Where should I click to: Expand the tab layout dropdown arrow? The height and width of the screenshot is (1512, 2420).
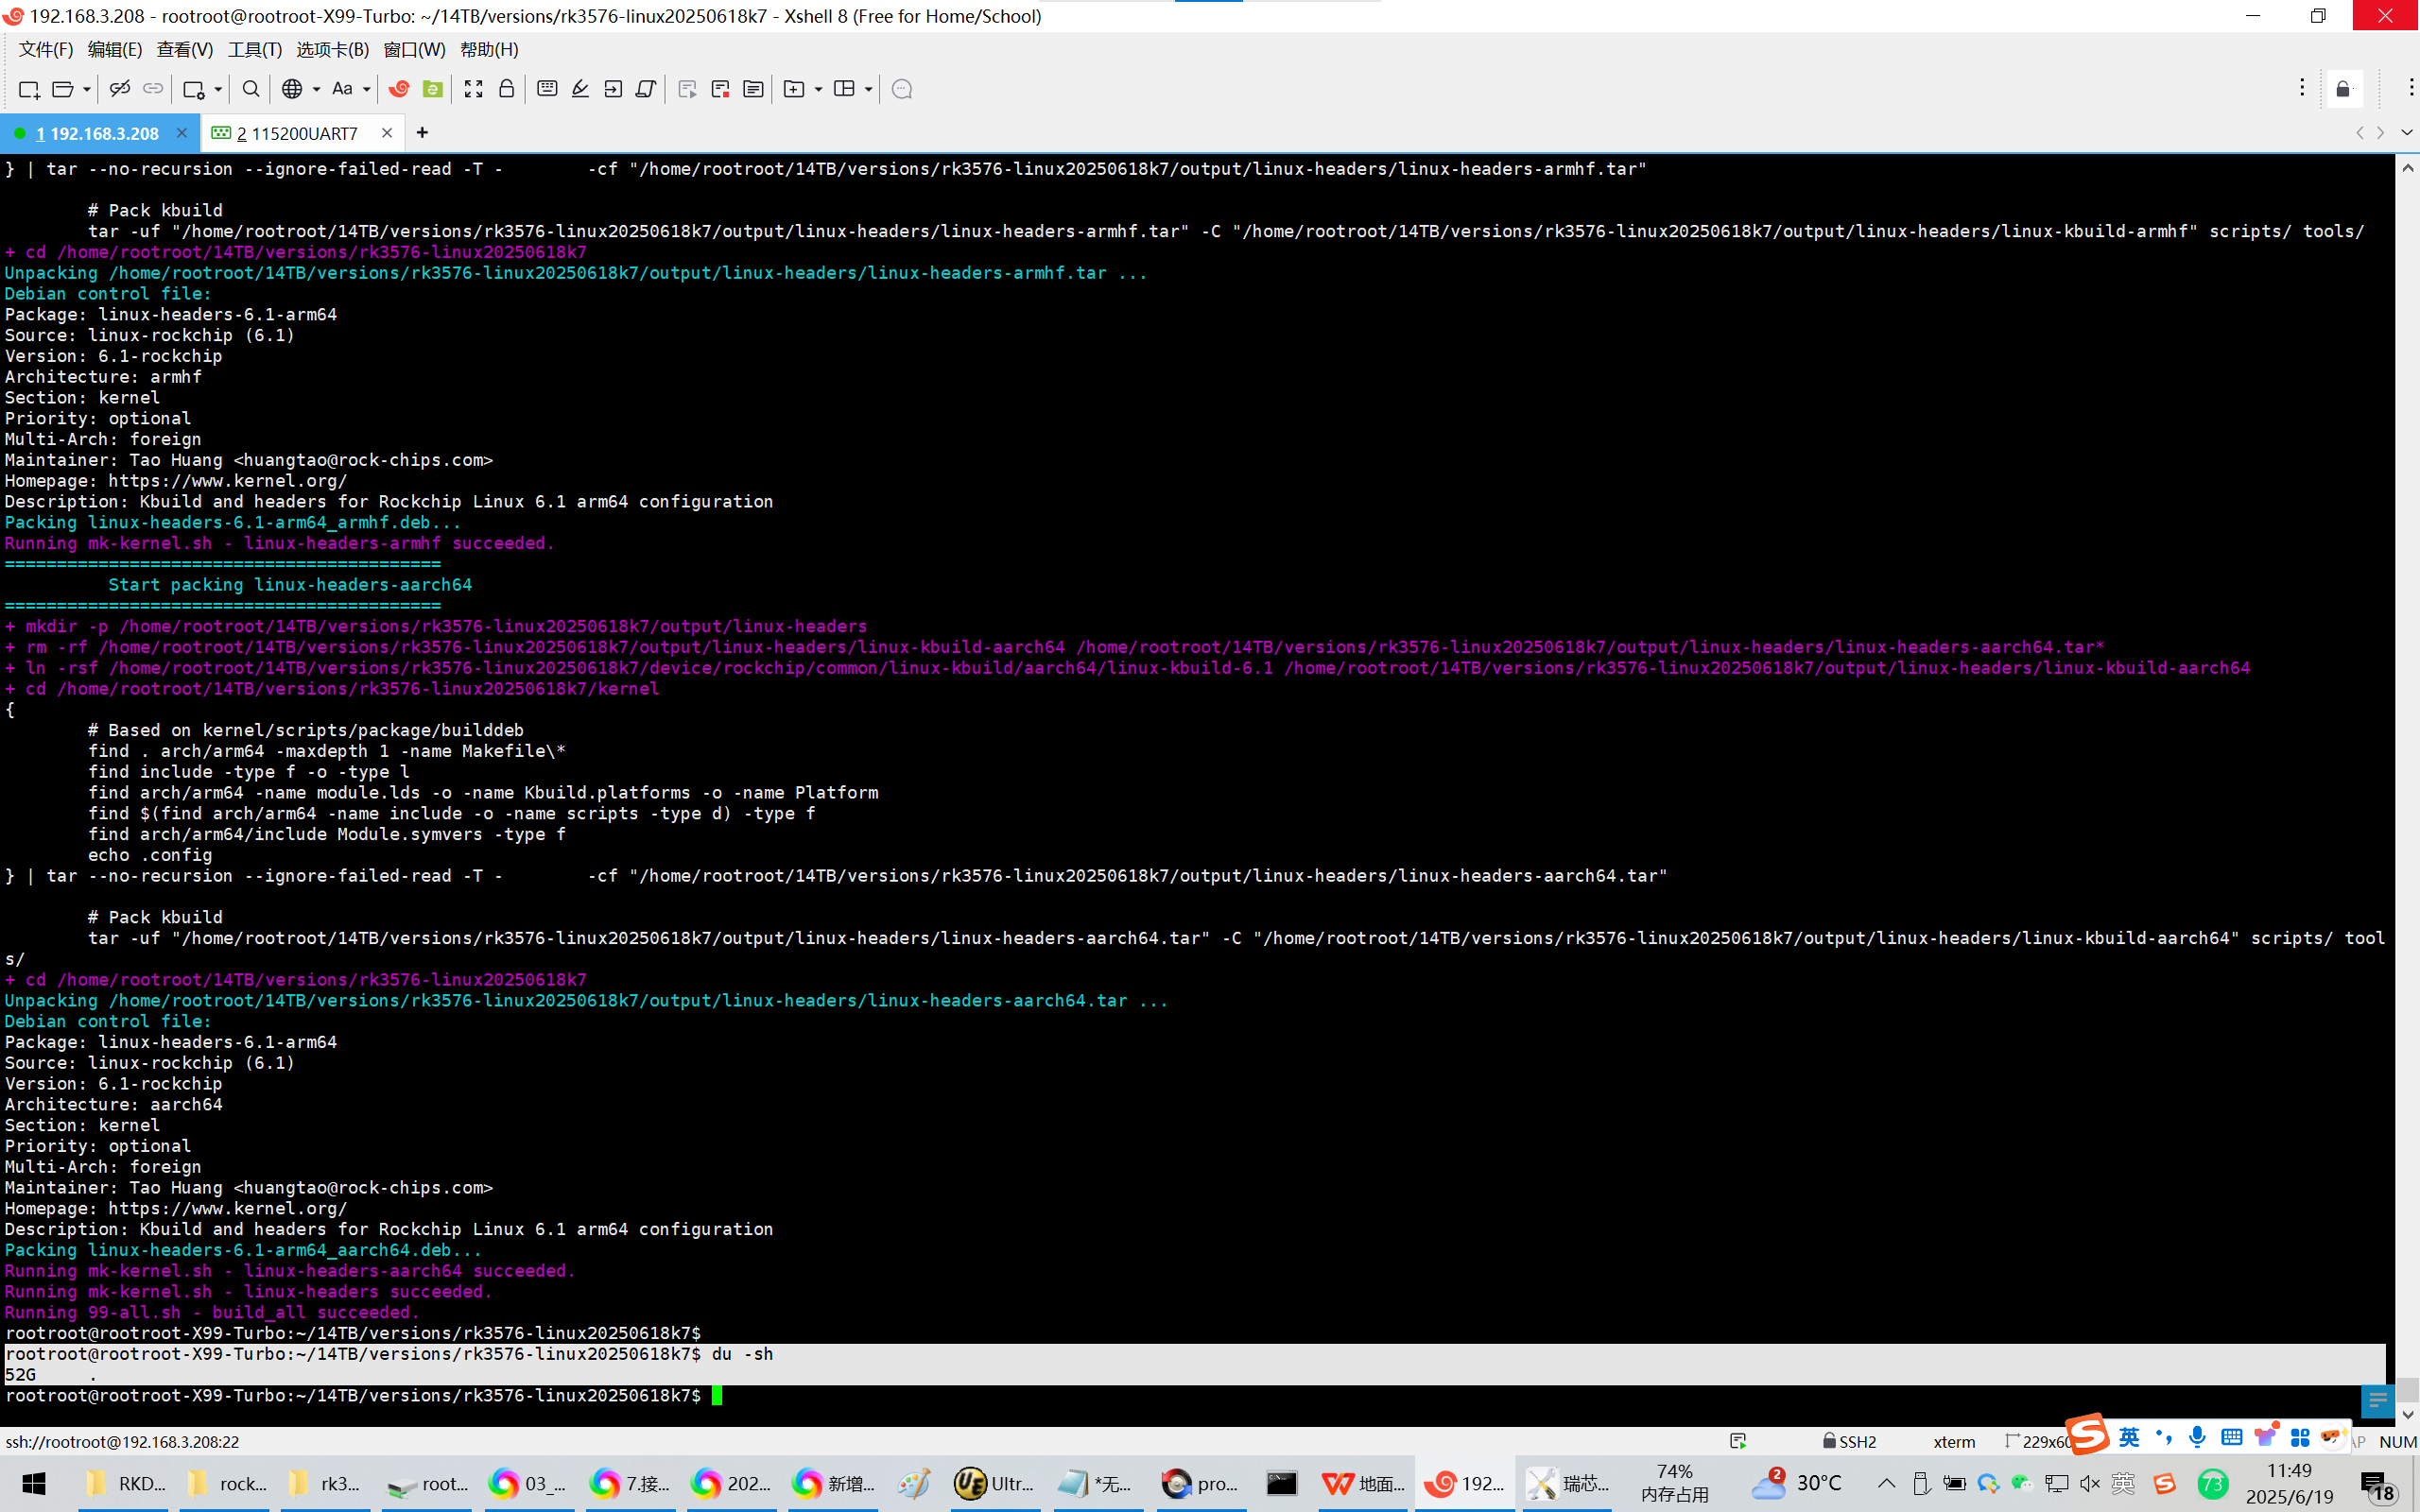click(868, 90)
